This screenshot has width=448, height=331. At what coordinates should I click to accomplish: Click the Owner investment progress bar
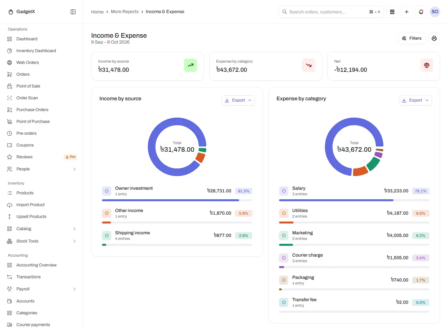pos(177,200)
